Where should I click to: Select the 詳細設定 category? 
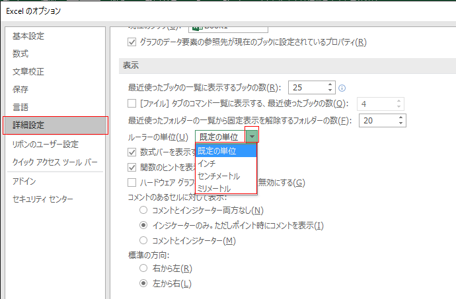(56, 125)
